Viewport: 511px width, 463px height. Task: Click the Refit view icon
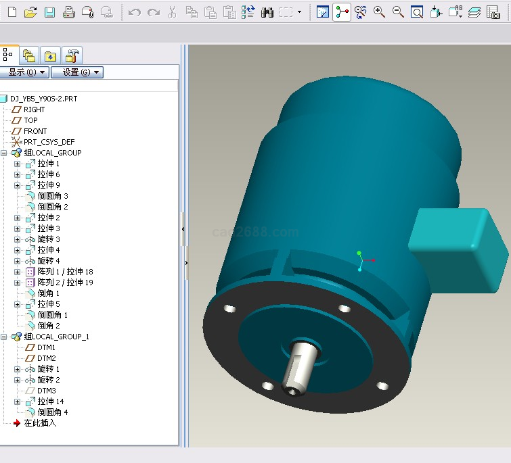(x=417, y=12)
